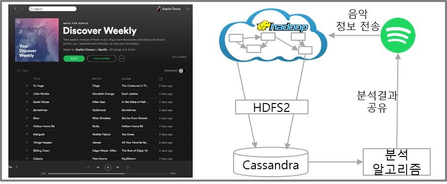
Task: Click the calendar date-added column icon
Action: (x=161, y=79)
